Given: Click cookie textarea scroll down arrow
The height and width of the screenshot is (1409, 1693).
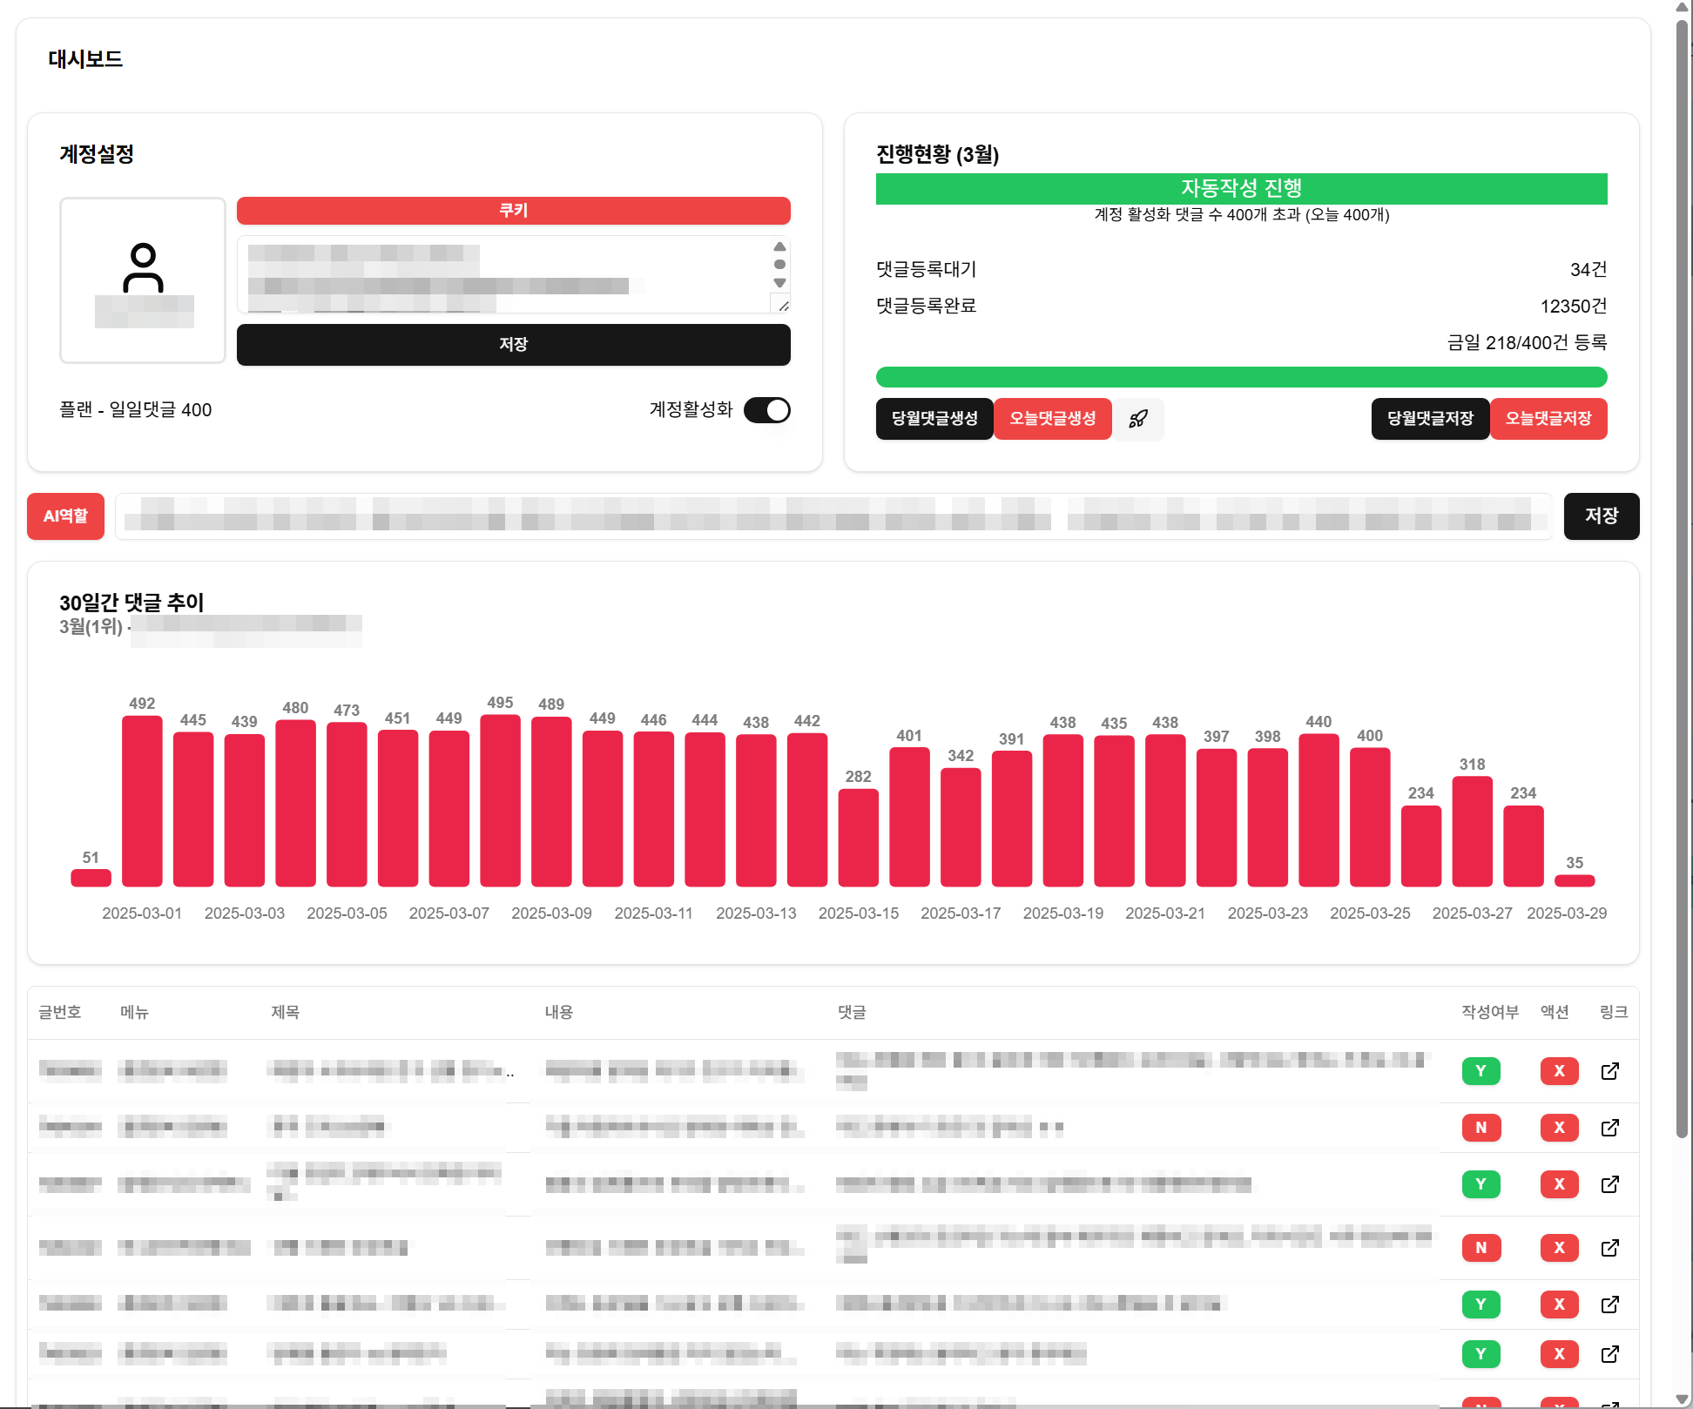Looking at the screenshot, I should tap(779, 283).
